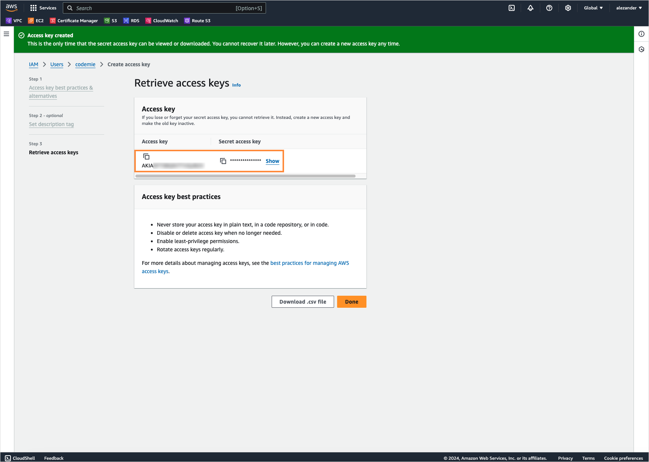Click the Done button
This screenshot has width=649, height=462.
click(351, 301)
